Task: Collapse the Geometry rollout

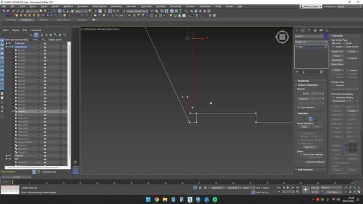Action: pyautogui.click(x=337, y=36)
